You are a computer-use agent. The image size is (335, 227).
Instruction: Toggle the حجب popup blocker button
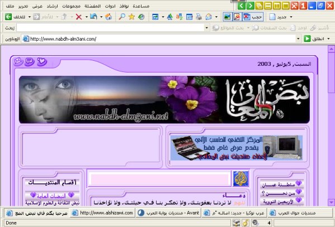click(x=253, y=17)
